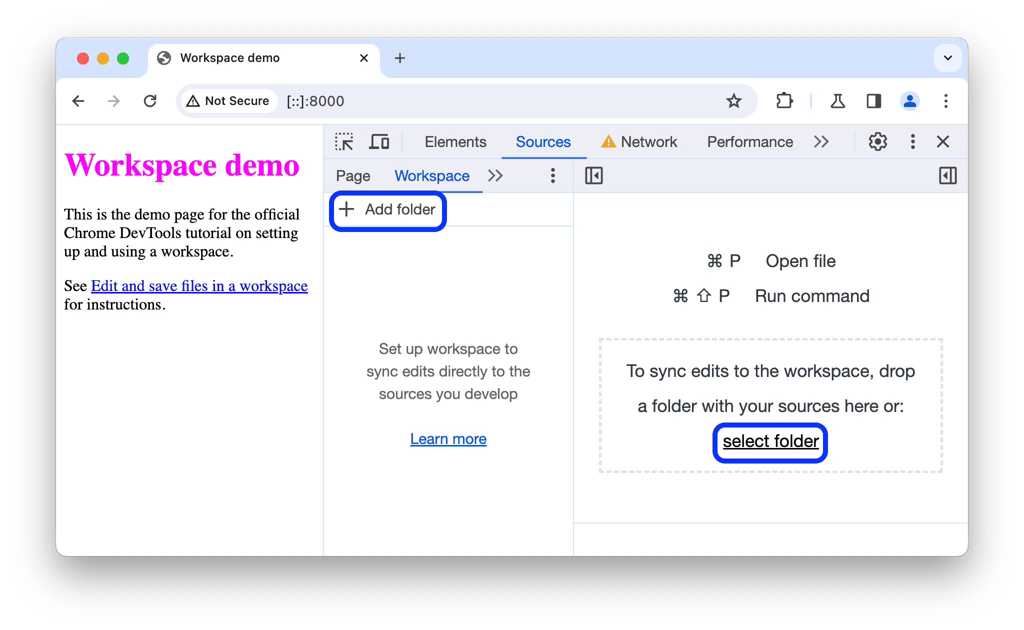Click the DevTools settings gear icon
1024x630 pixels.
tap(875, 141)
